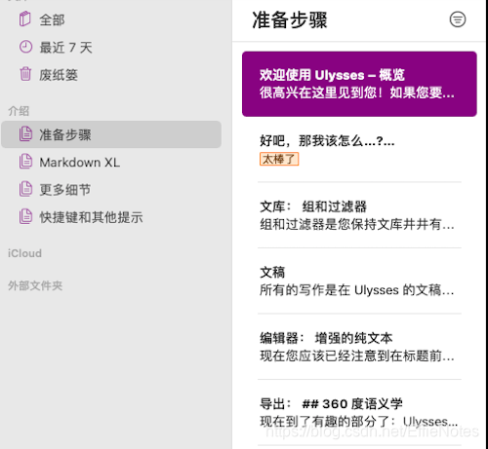488x449 pixels.
Task: Click the Markdown XL group icon
Action: 25,162
